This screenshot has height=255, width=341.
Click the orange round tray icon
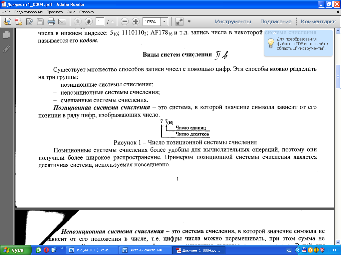tap(310, 250)
